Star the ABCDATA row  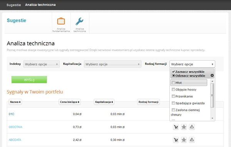point(184,140)
